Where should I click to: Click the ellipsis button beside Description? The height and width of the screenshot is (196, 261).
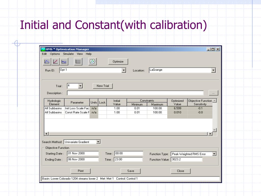coord(213,93)
